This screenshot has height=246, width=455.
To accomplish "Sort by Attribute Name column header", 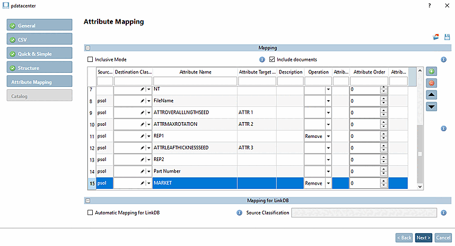I will (195, 72).
